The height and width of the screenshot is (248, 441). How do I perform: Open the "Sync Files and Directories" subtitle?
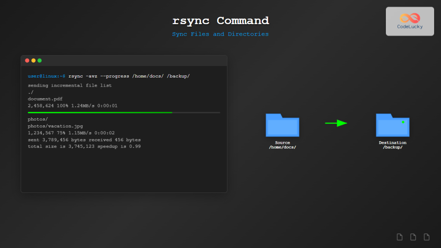(x=220, y=34)
